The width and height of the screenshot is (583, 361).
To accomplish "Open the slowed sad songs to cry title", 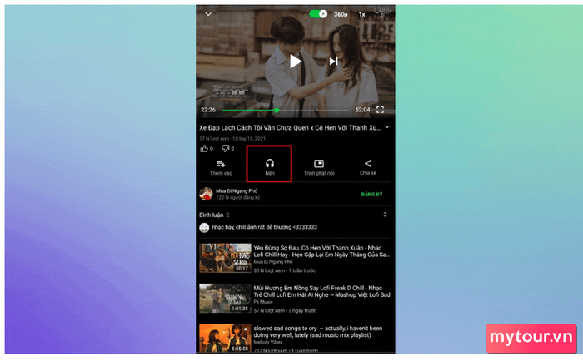I will (x=318, y=332).
